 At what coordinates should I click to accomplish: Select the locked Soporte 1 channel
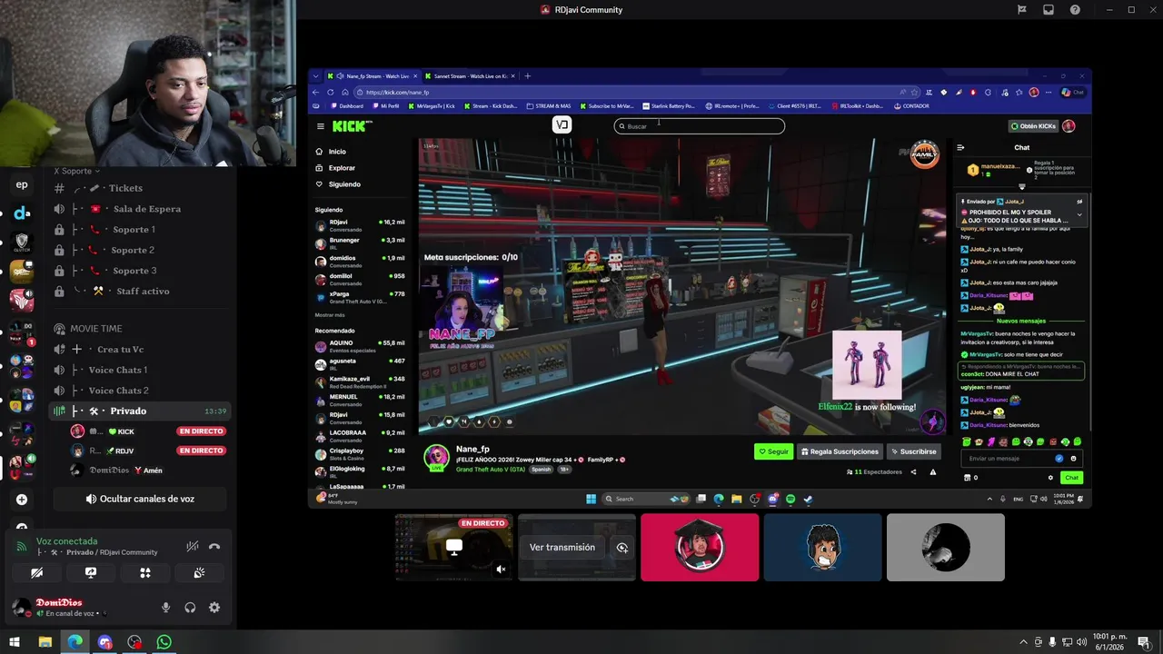pos(140,230)
